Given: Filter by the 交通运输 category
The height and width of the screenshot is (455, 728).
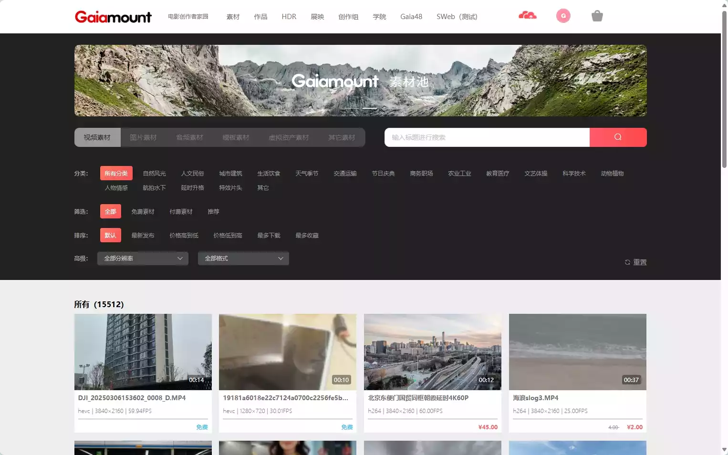Looking at the screenshot, I should tap(345, 173).
